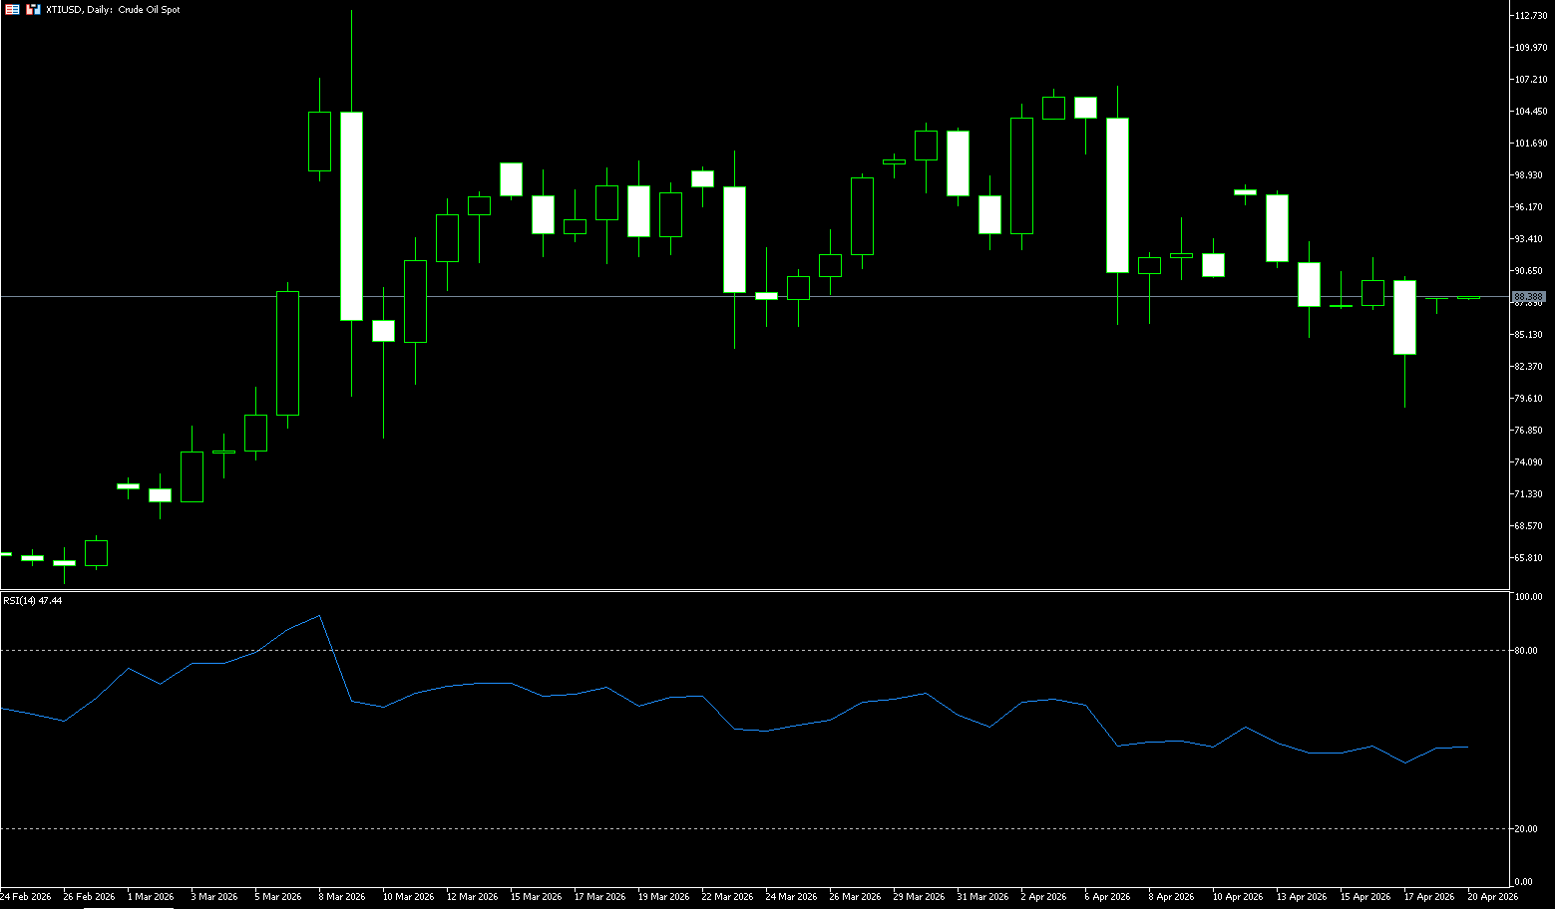The image size is (1555, 909).
Task: Click the market depth icon beside XTIUSD
Action: tap(33, 9)
